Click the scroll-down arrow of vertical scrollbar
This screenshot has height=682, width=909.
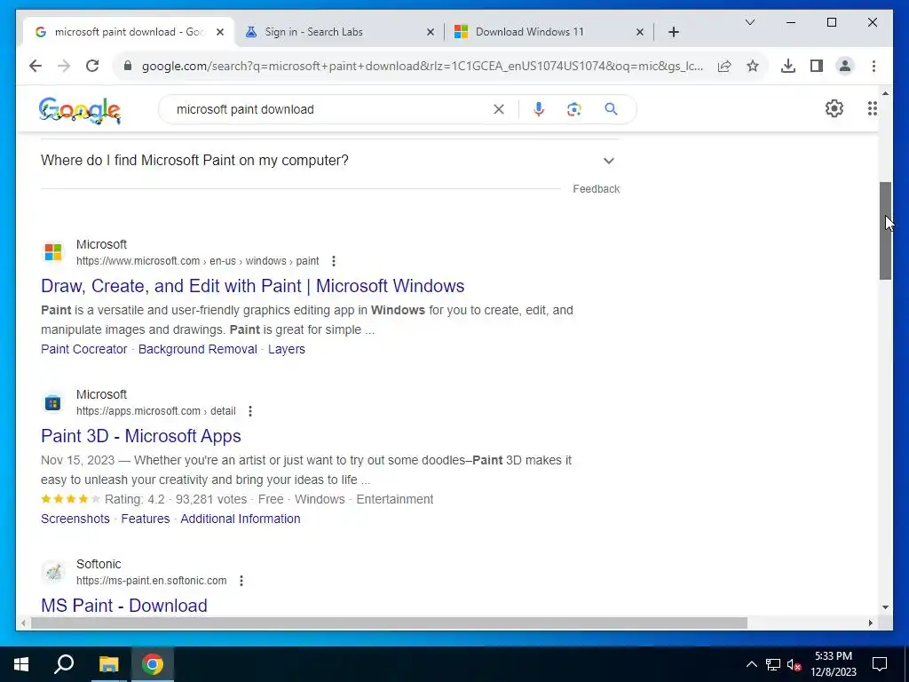(x=885, y=607)
